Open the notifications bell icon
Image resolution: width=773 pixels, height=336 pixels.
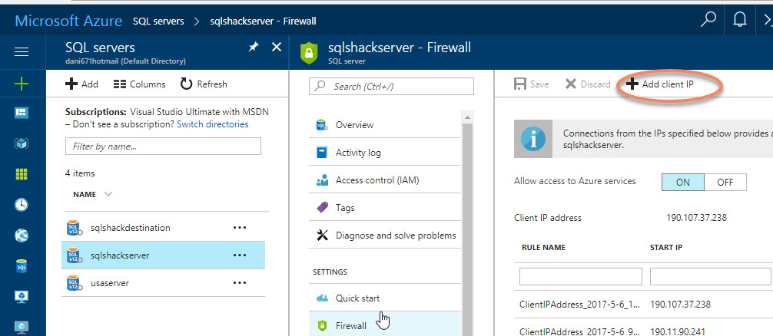(738, 19)
